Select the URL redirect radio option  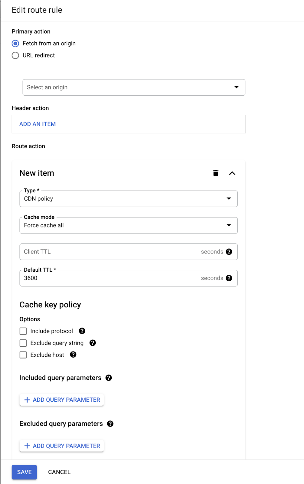(x=15, y=56)
